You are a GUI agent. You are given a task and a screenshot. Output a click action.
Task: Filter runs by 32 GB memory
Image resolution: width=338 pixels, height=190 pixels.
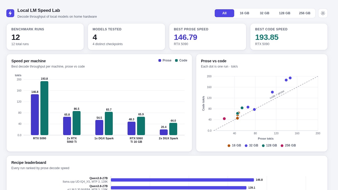point(265,13)
